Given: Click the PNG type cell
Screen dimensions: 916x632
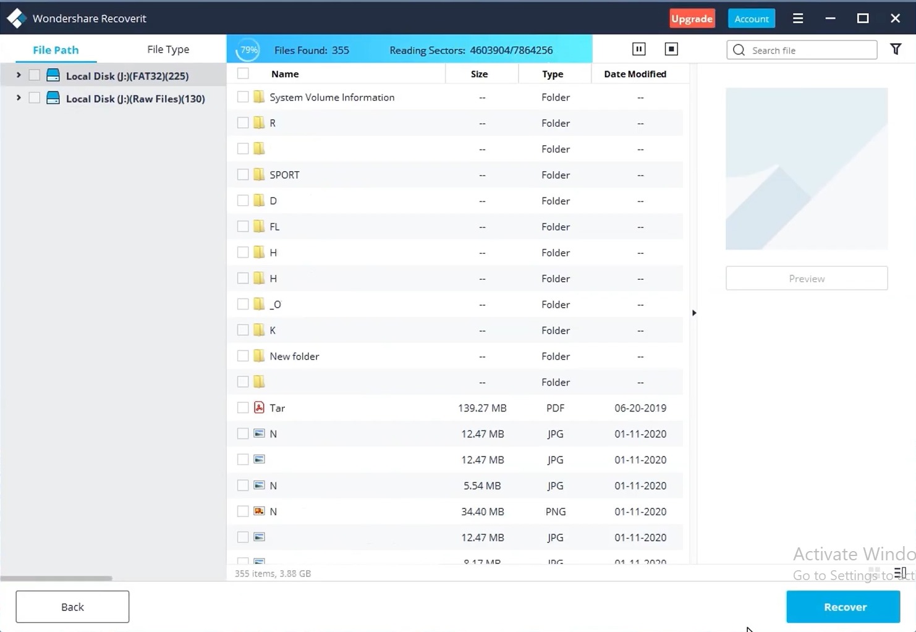Looking at the screenshot, I should [556, 512].
